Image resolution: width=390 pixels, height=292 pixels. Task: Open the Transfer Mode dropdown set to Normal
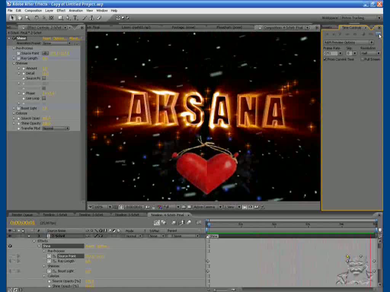[56, 128]
